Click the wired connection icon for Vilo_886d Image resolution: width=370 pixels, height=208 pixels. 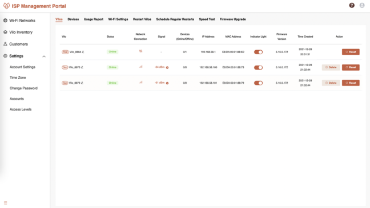tap(140, 51)
